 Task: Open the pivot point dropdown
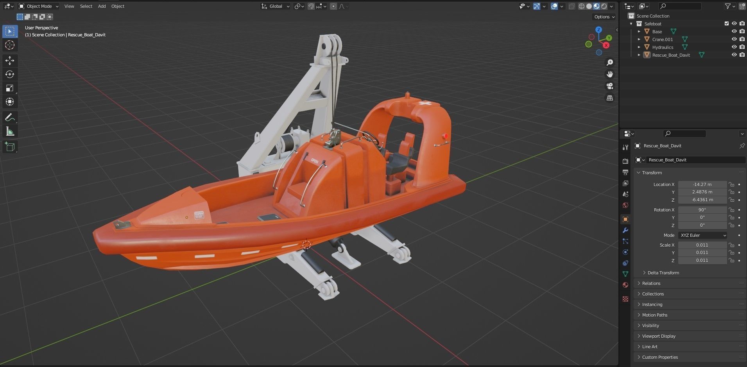coord(299,6)
